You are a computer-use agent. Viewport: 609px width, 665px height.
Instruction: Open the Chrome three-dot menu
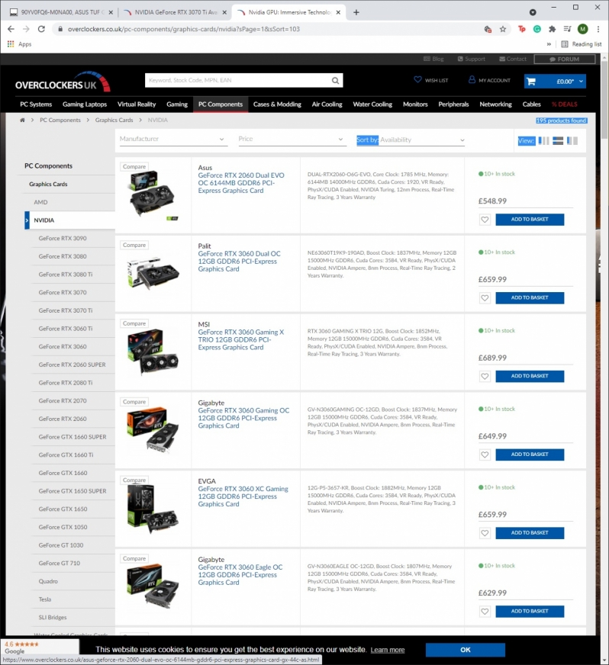tap(598, 29)
